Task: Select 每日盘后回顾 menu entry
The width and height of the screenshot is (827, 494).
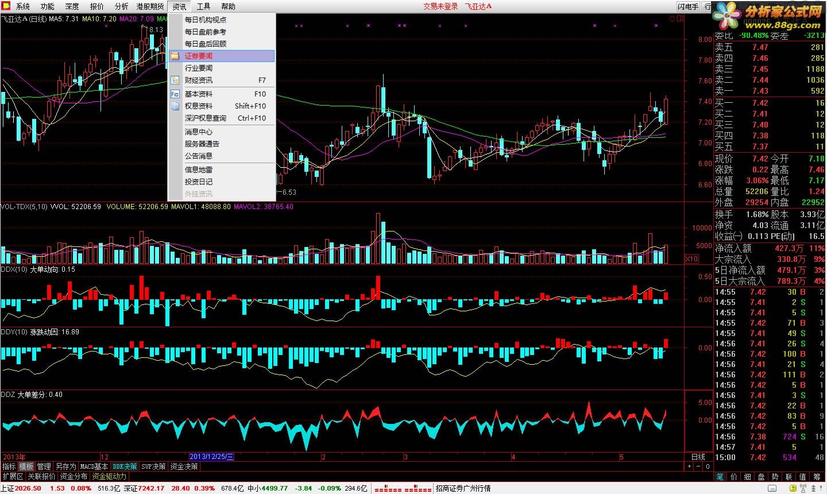Action: coord(222,44)
